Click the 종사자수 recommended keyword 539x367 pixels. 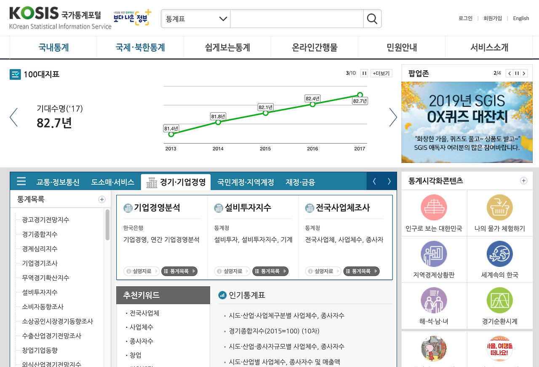coord(141,341)
